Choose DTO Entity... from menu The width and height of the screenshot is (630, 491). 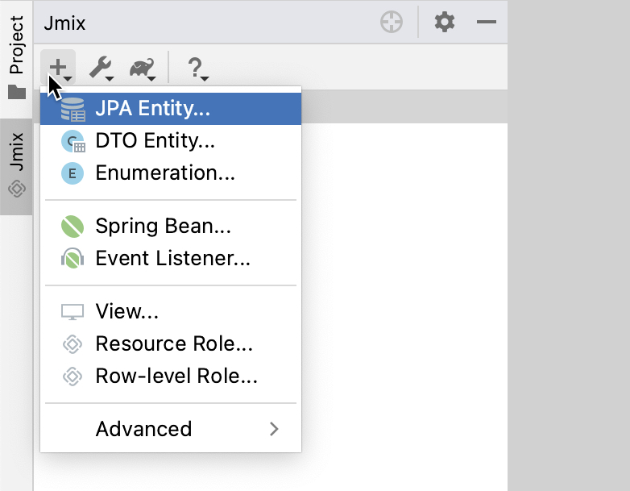[x=155, y=141]
